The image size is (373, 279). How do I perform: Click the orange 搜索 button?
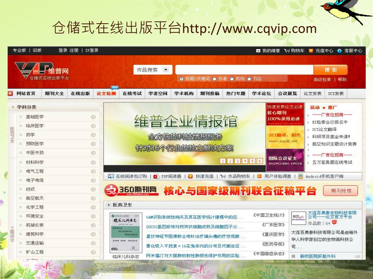331,70
